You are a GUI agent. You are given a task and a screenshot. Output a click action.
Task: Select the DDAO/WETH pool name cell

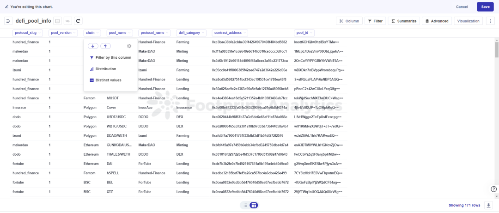(117, 136)
